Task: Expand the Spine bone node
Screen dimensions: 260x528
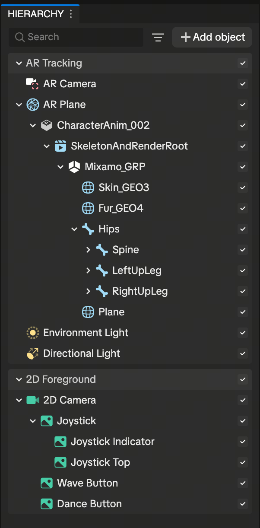Action: (x=88, y=250)
